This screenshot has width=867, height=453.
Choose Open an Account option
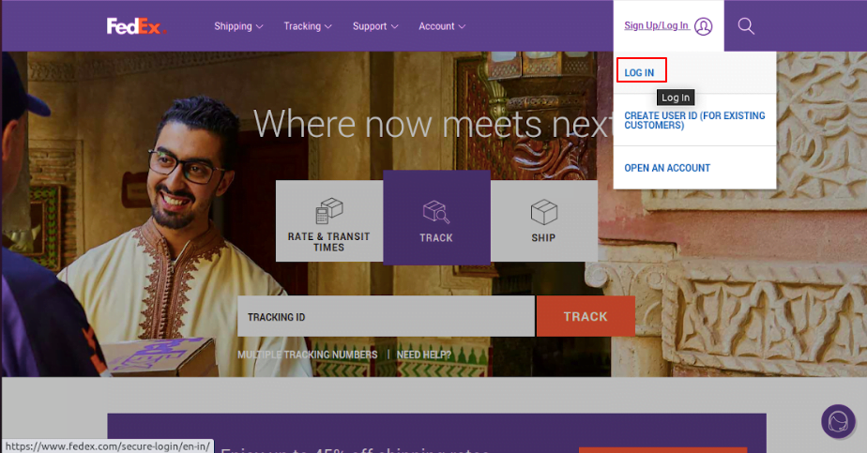[667, 168]
